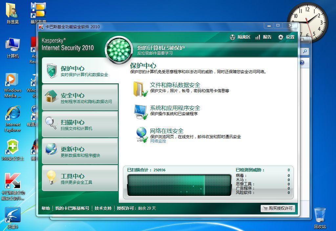Open the 隔离区 quarantine icon
This screenshot has width=336, height=231.
[233, 37]
